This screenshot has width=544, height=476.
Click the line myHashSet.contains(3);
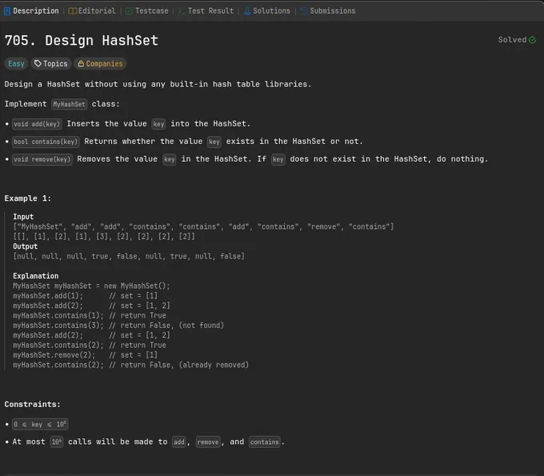118,326
